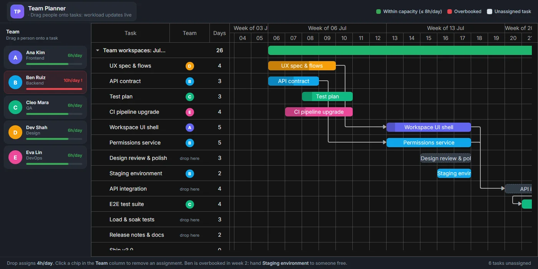Select Ana Kim's avatar in Team panel
Screen dimensions: 538x269
pyautogui.click(x=15, y=57)
